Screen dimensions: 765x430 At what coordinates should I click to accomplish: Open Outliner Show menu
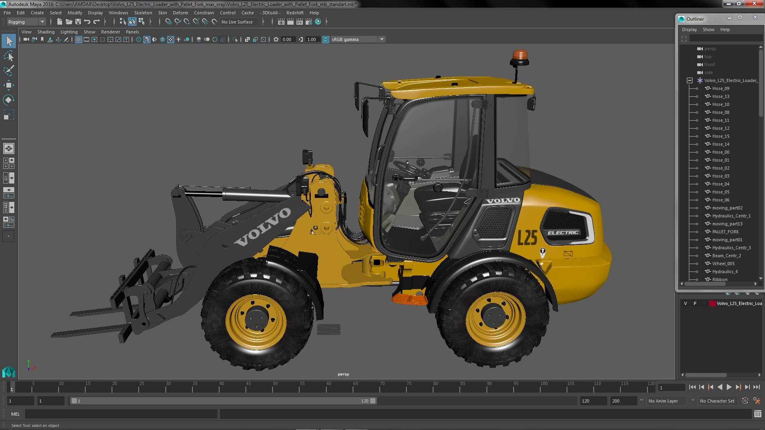coord(708,29)
